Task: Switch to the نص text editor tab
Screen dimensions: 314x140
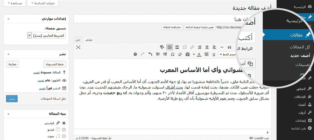Action: (x=78, y=39)
